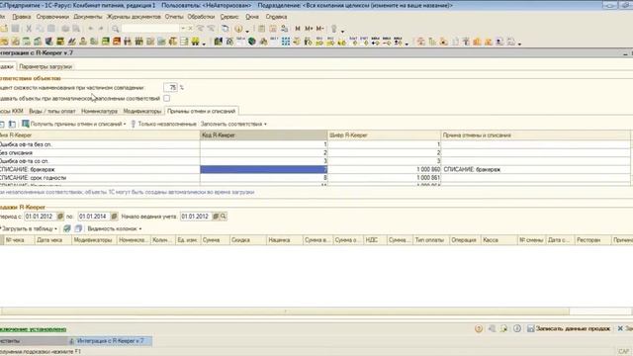Click period start date field 01.01.2012
Image resolution: width=633 pixels, height=356 pixels.
pyautogui.click(x=40, y=217)
